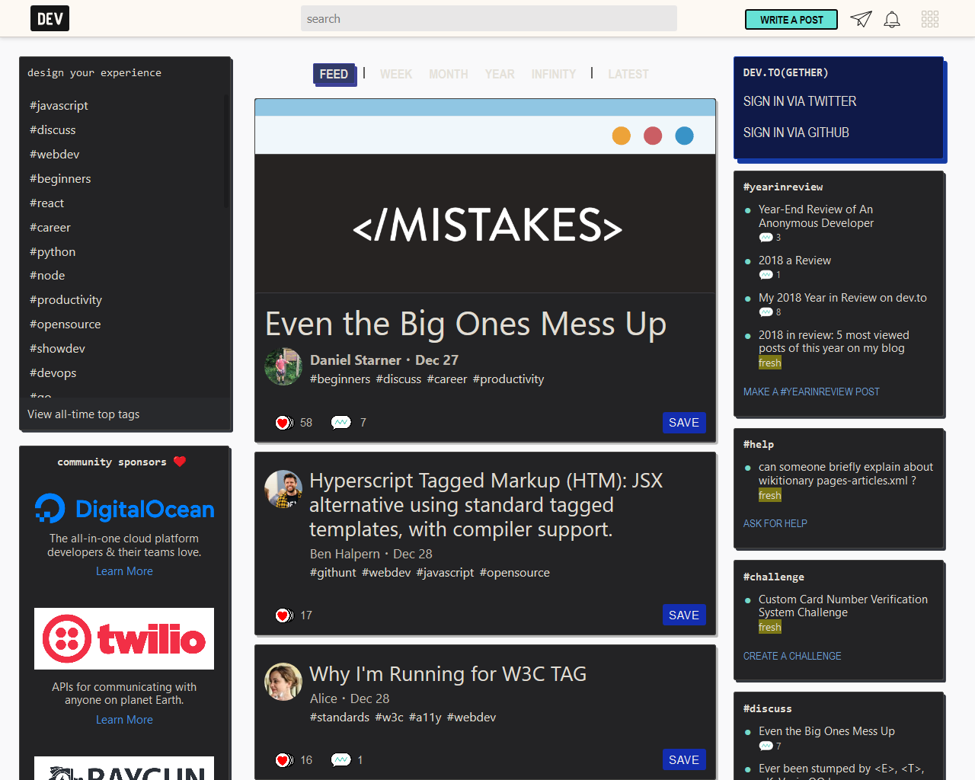Image resolution: width=975 pixels, height=780 pixels.
Task: Select the #javascript tag in the sidebar
Action: click(58, 105)
